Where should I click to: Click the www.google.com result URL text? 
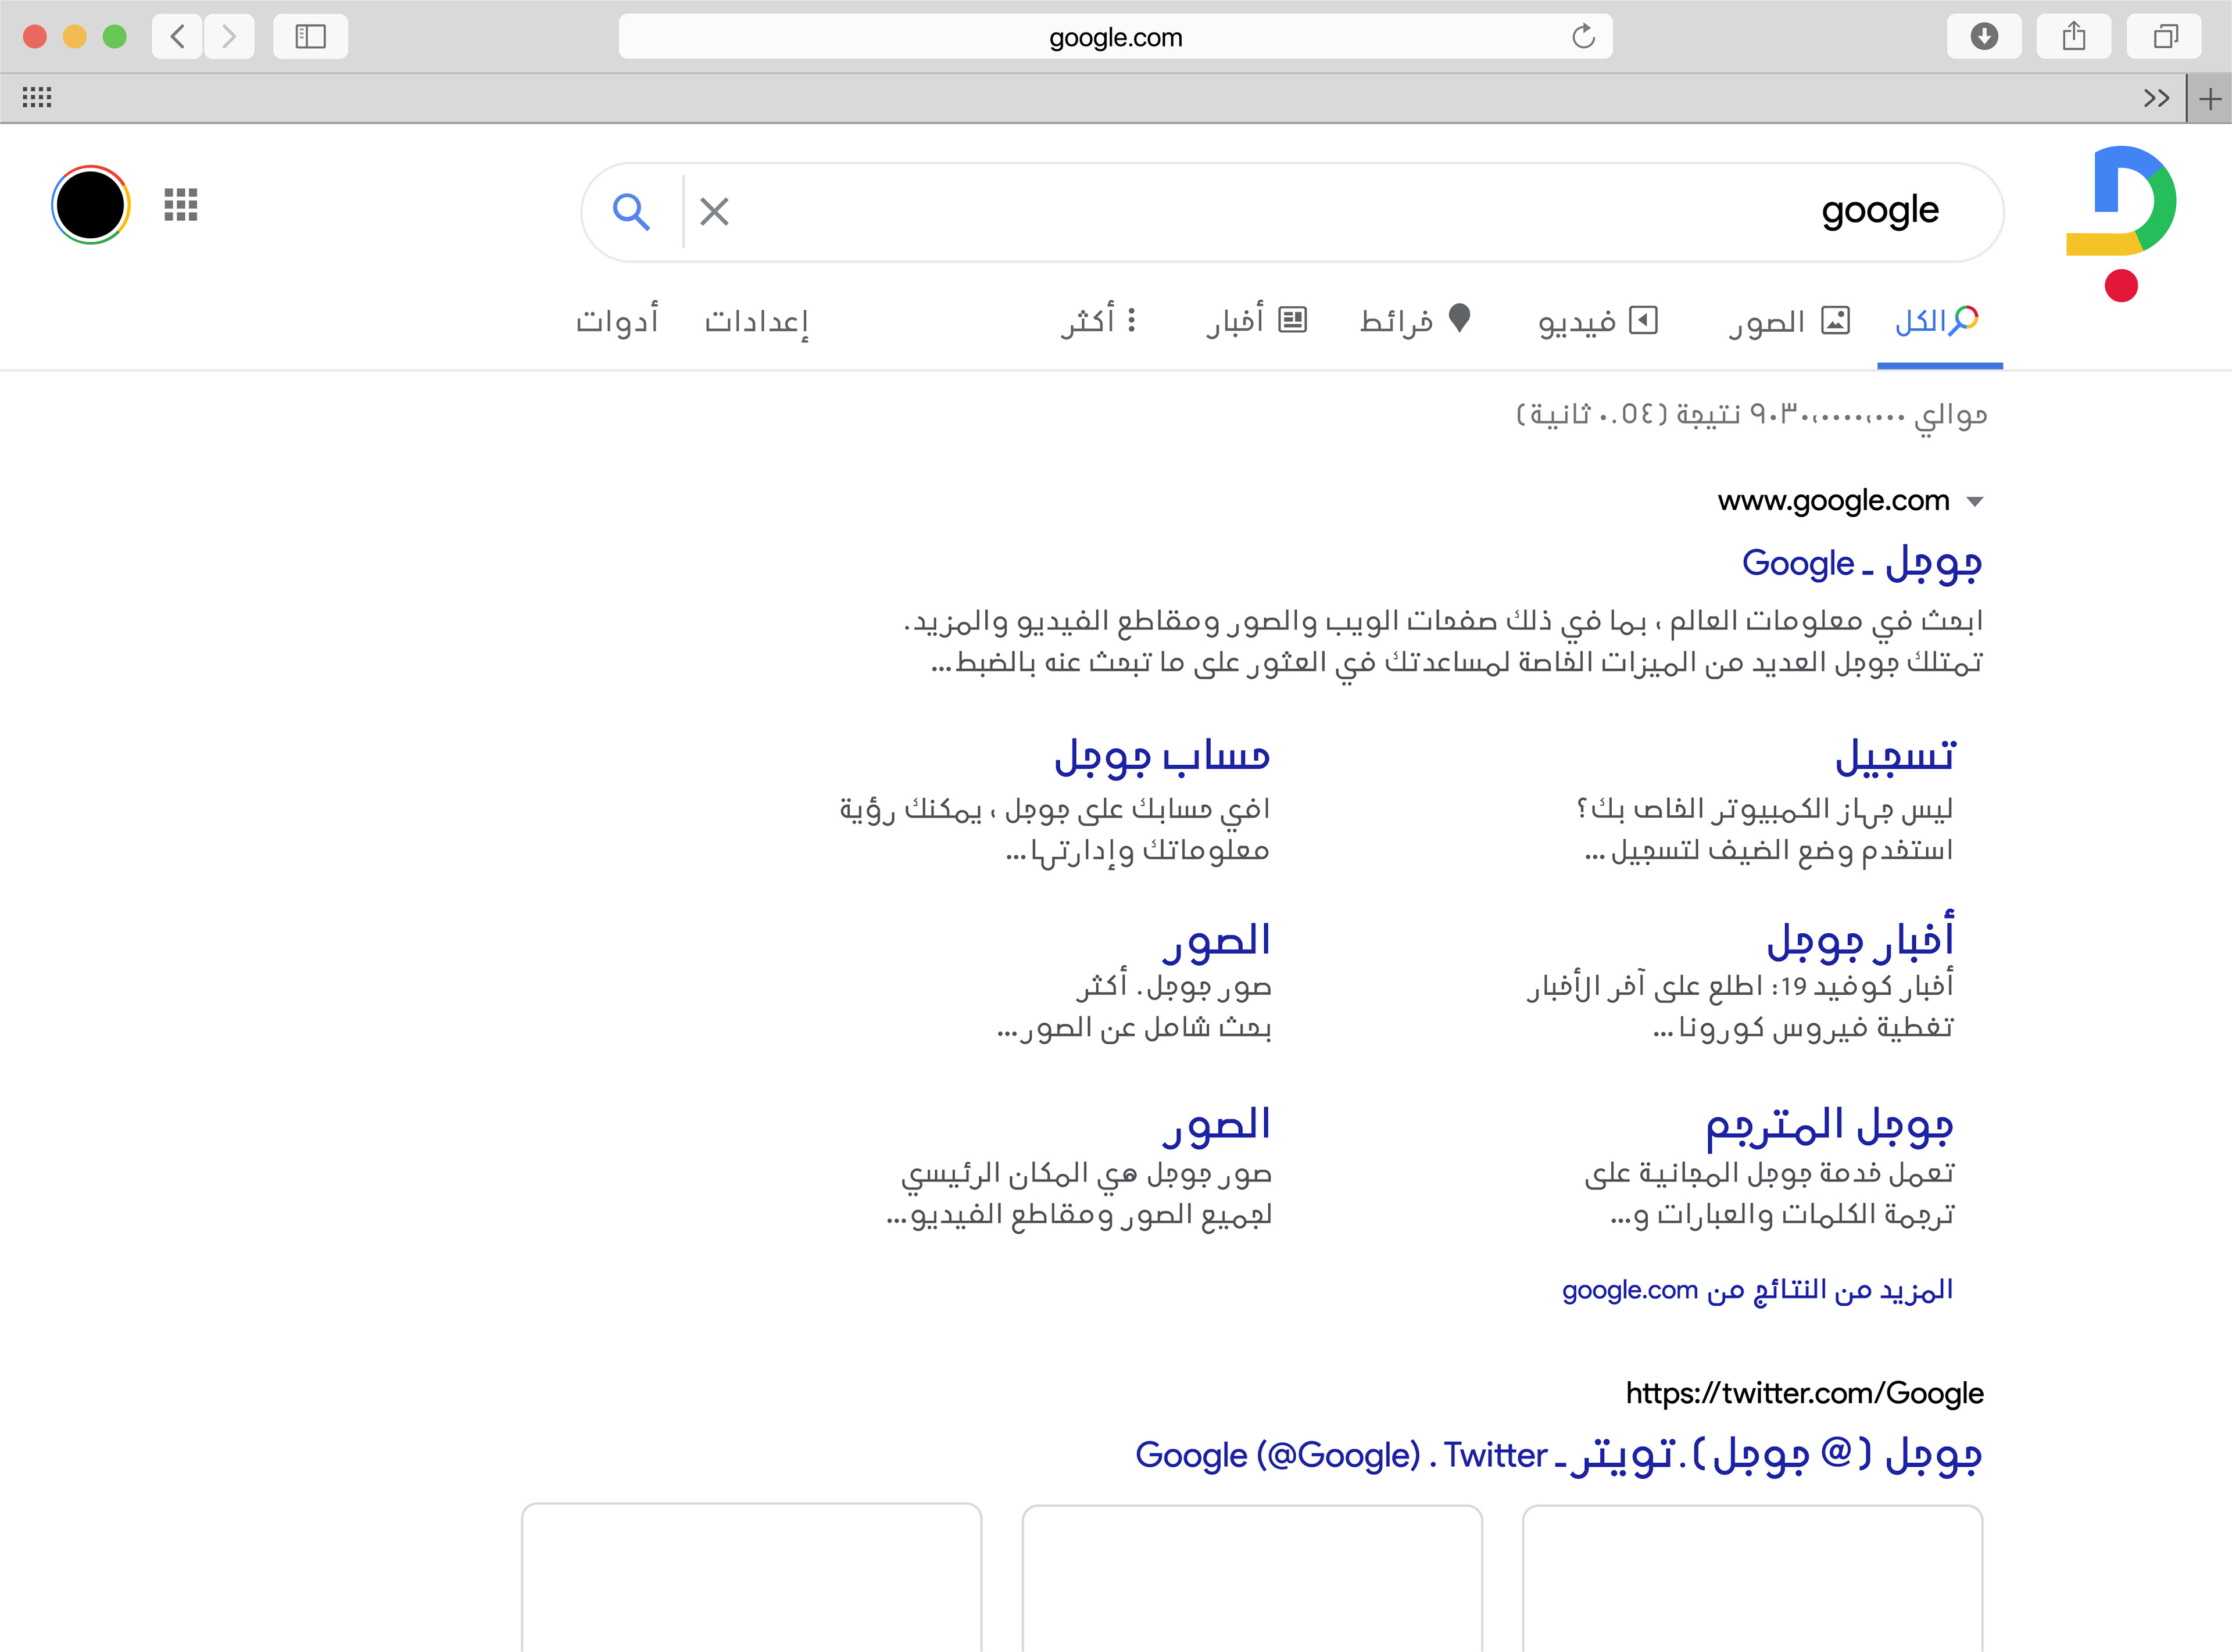pyautogui.click(x=1833, y=500)
